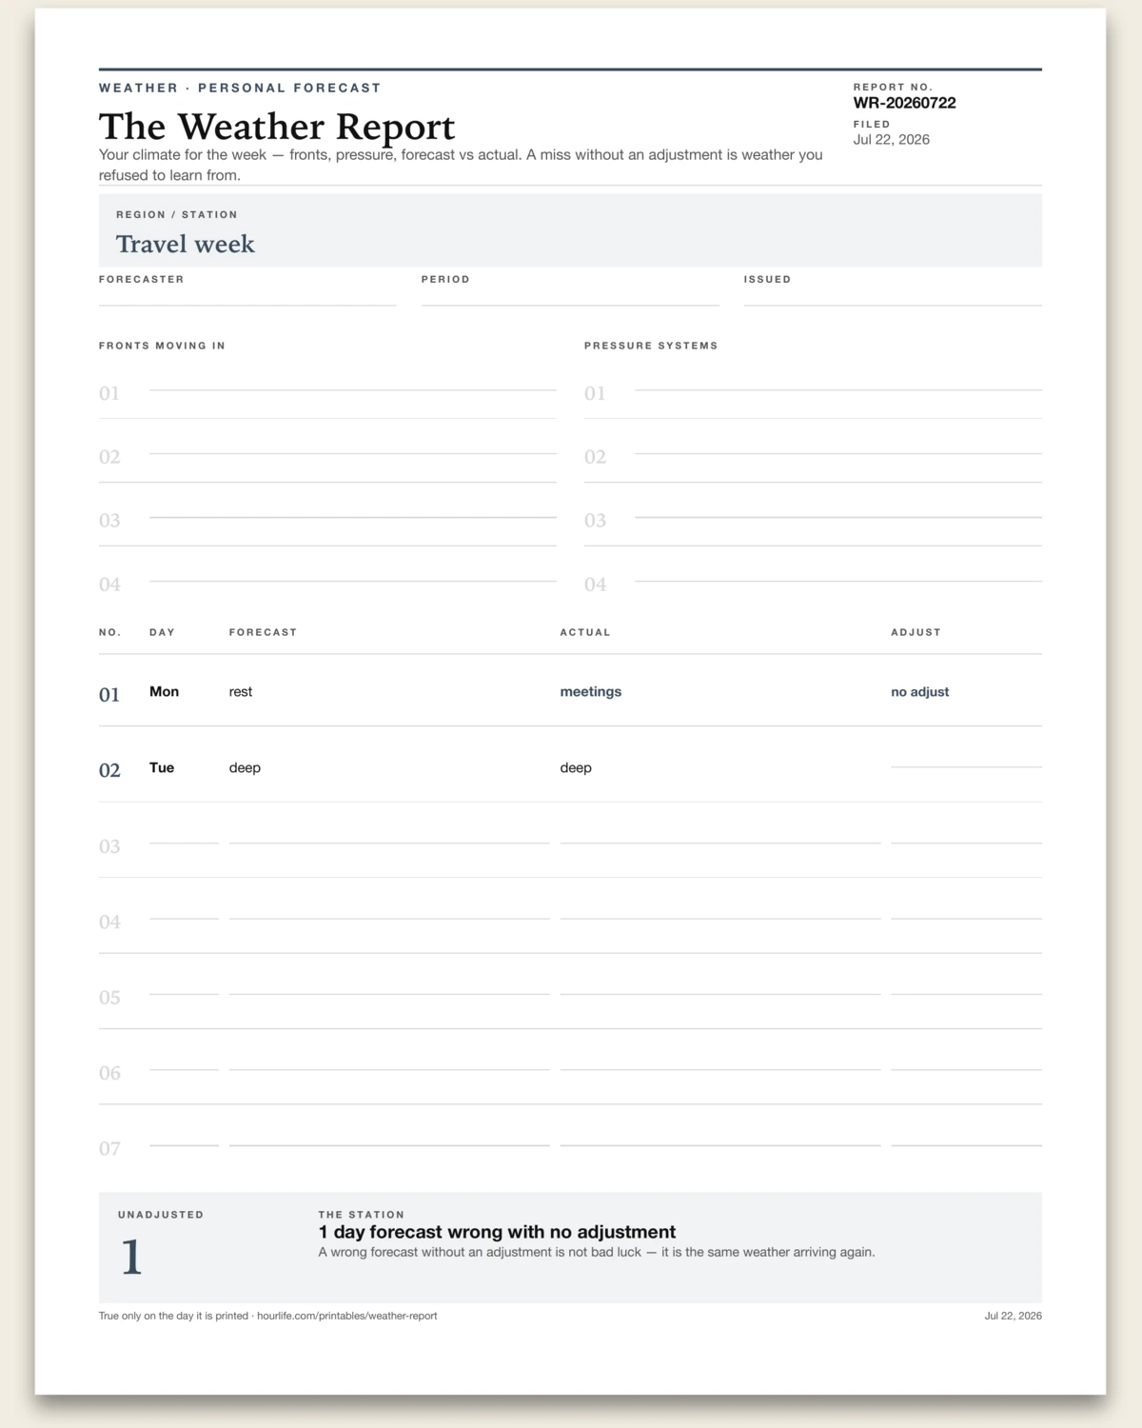1142x1428 pixels.
Task: Click the no adjust entry for Monday
Action: (x=920, y=692)
